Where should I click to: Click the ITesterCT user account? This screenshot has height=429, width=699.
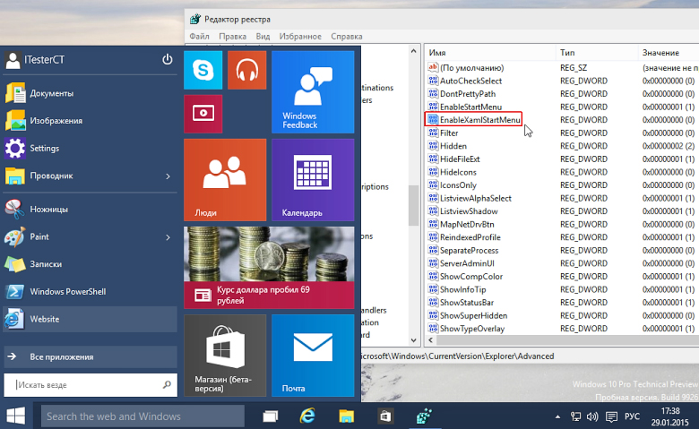[36, 60]
